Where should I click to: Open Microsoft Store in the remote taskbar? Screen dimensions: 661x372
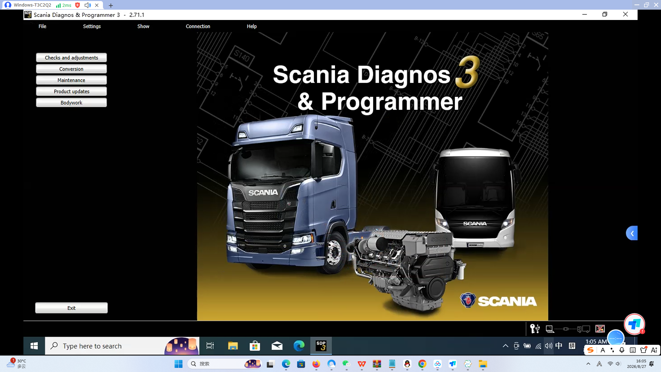coord(255,346)
